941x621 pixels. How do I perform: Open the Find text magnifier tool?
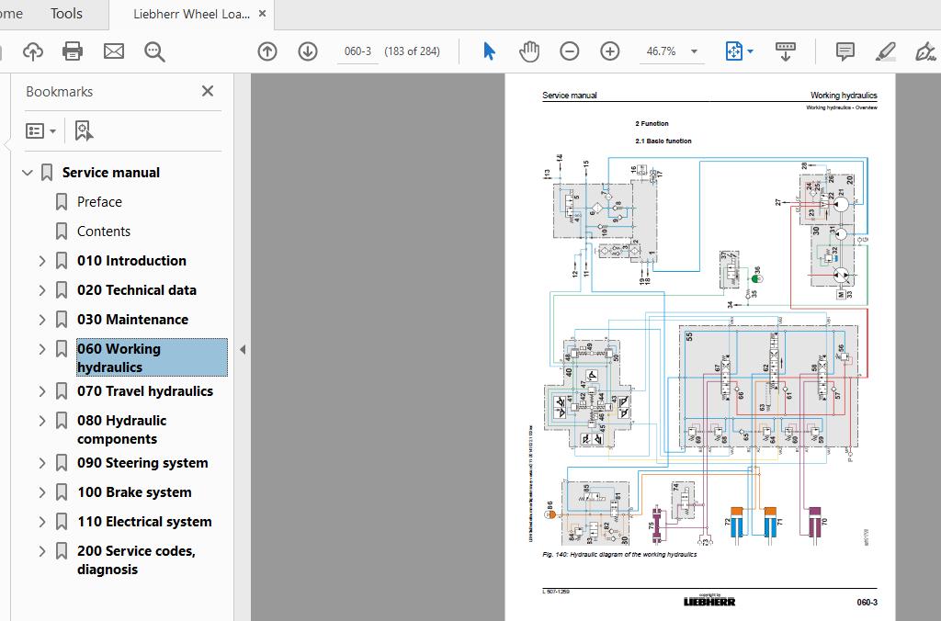(154, 51)
